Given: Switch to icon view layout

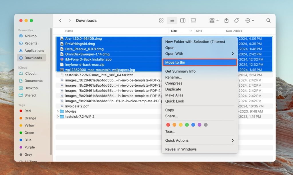Looking at the screenshot, I should pos(161,20).
